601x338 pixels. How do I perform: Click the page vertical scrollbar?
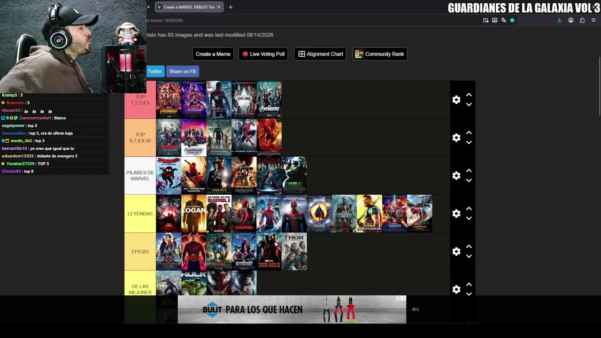(600, 85)
